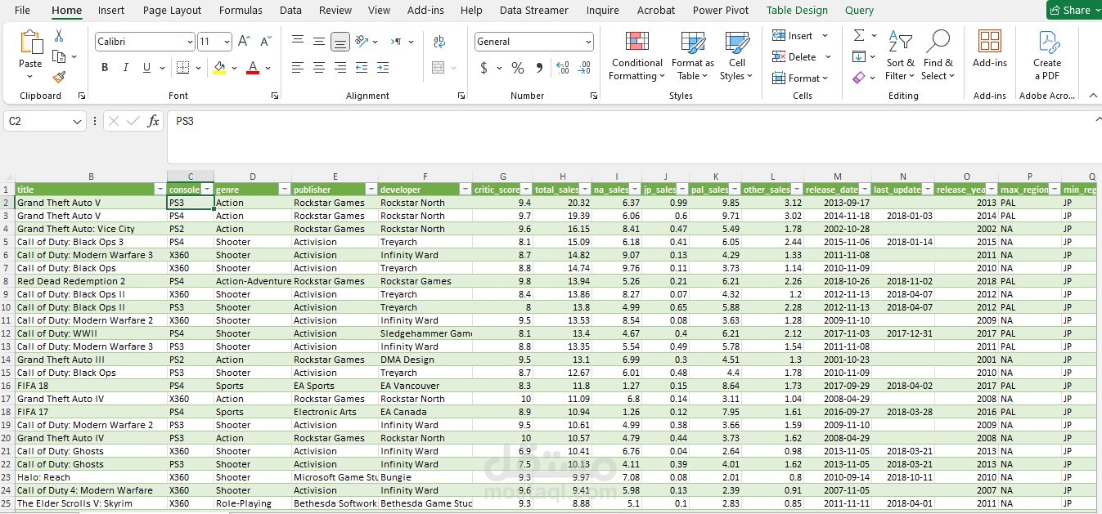
Task: Click the Middle Align icon
Action: pyautogui.click(x=319, y=41)
